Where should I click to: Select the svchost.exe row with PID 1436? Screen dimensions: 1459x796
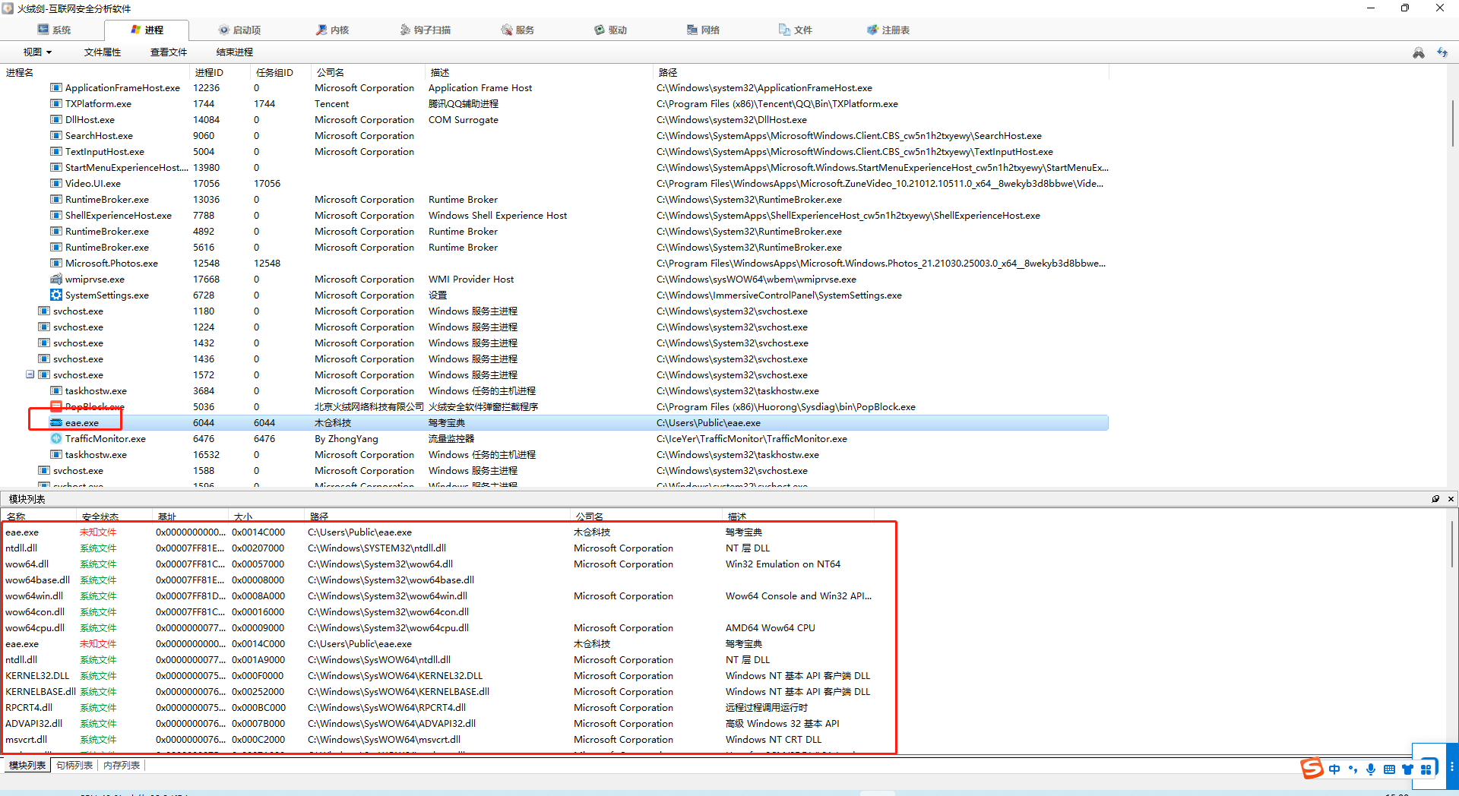(555, 359)
